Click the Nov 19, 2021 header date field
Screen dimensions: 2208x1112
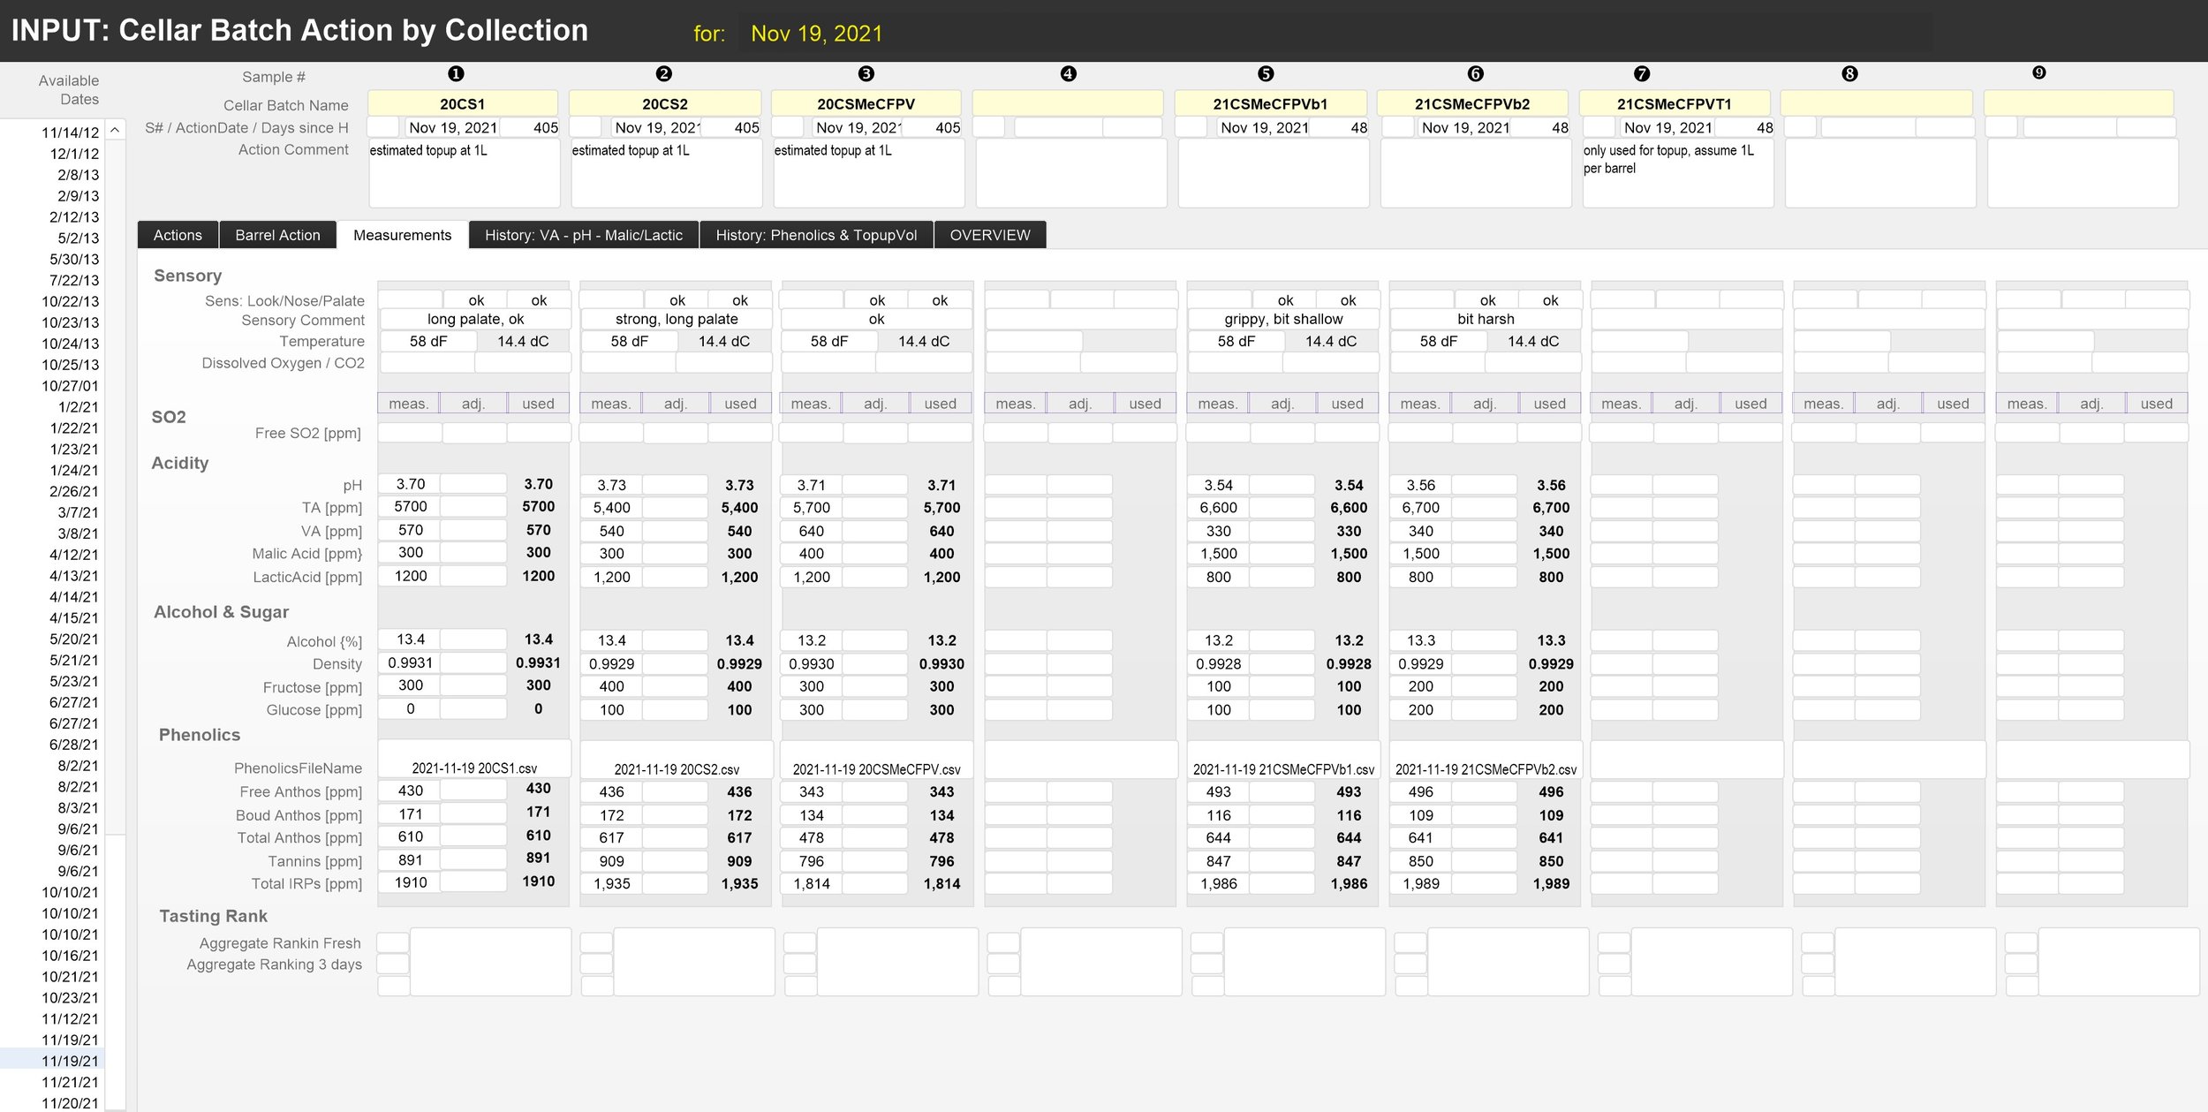pos(816,34)
